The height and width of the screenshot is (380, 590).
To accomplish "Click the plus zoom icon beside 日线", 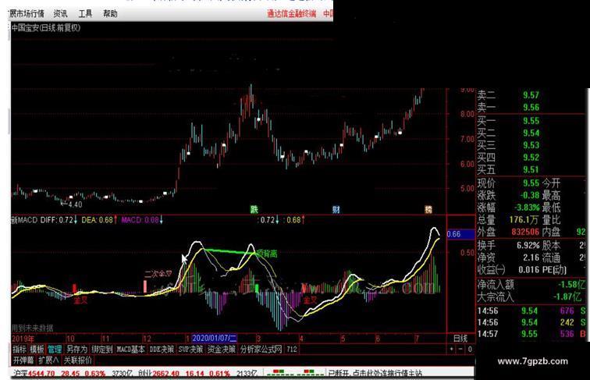I will coord(452,349).
